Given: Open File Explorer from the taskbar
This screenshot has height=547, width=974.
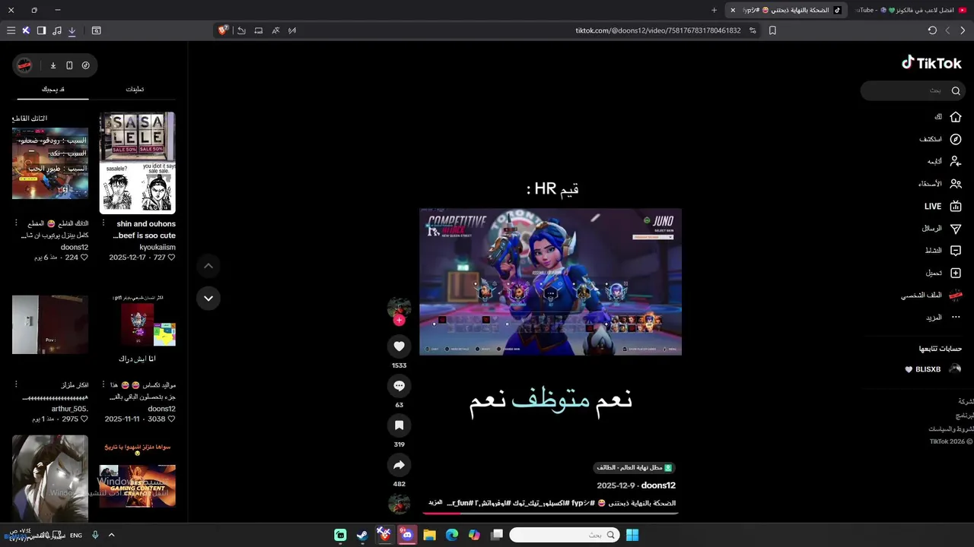Looking at the screenshot, I should pyautogui.click(x=429, y=535).
